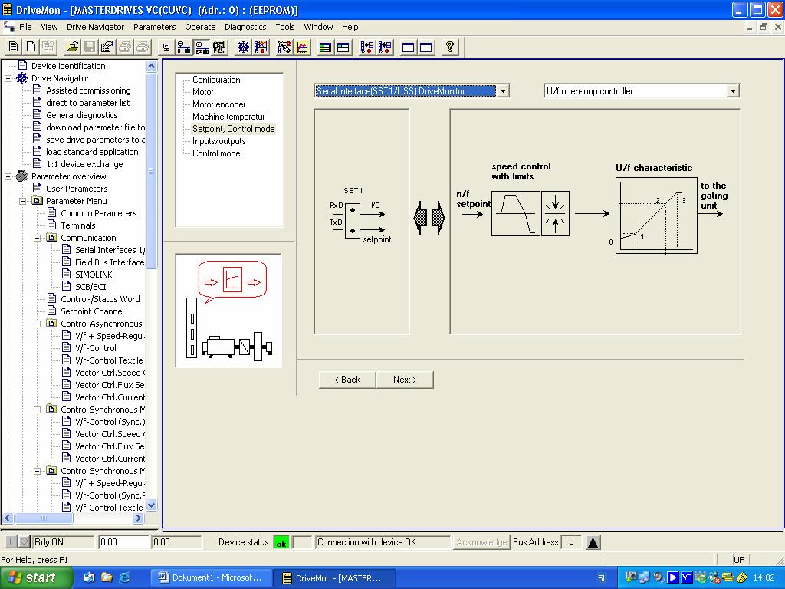Image resolution: width=785 pixels, height=589 pixels.
Task: Click the tree panel horizontal scrollbar thumb
Action: pos(44,518)
